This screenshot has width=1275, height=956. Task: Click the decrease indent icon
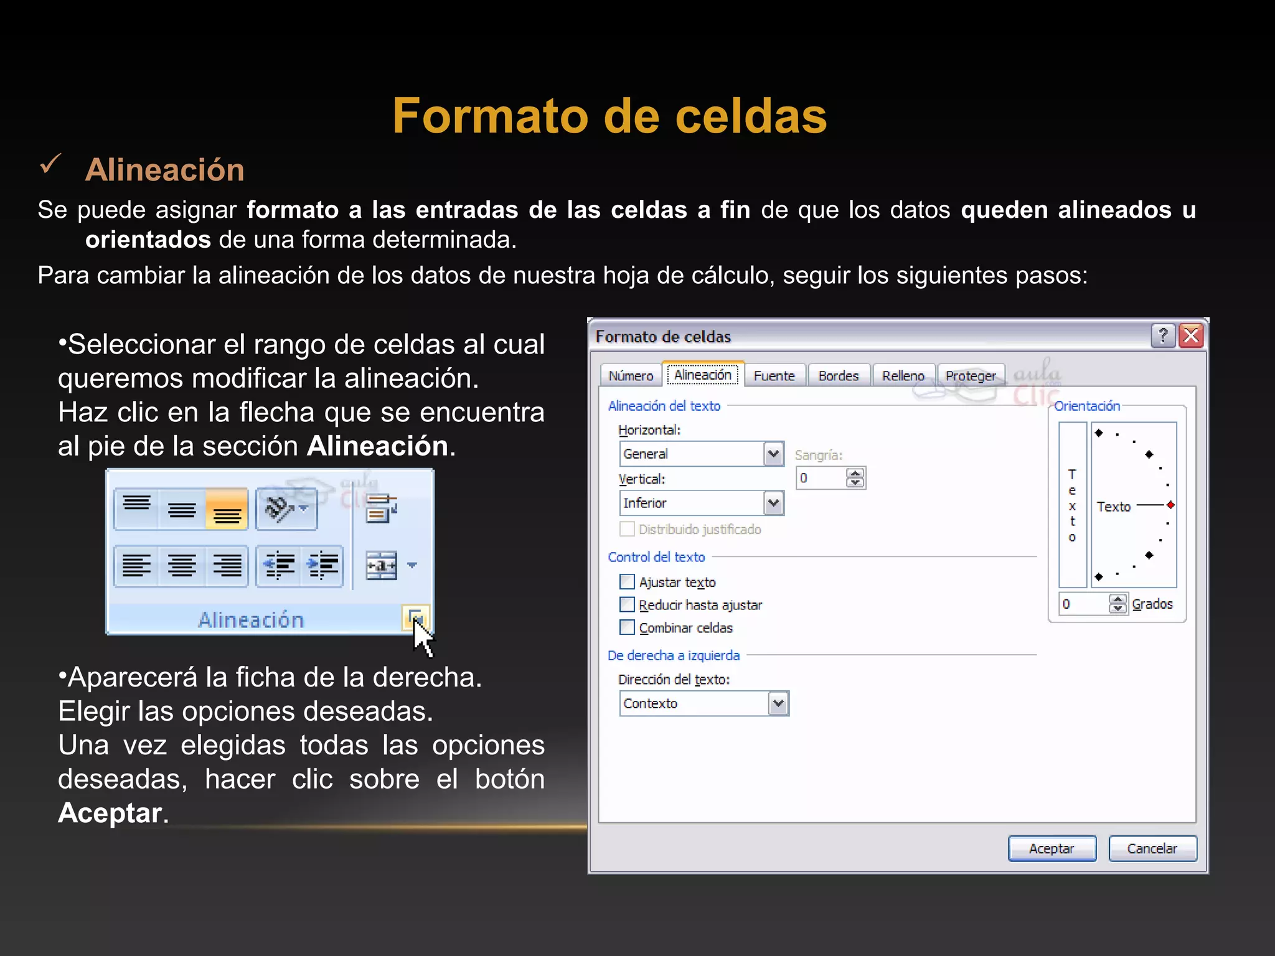[x=279, y=566]
